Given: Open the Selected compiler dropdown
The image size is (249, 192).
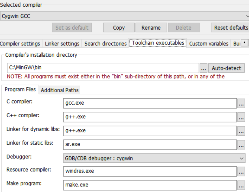Looking at the screenshot, I should 124,16.
